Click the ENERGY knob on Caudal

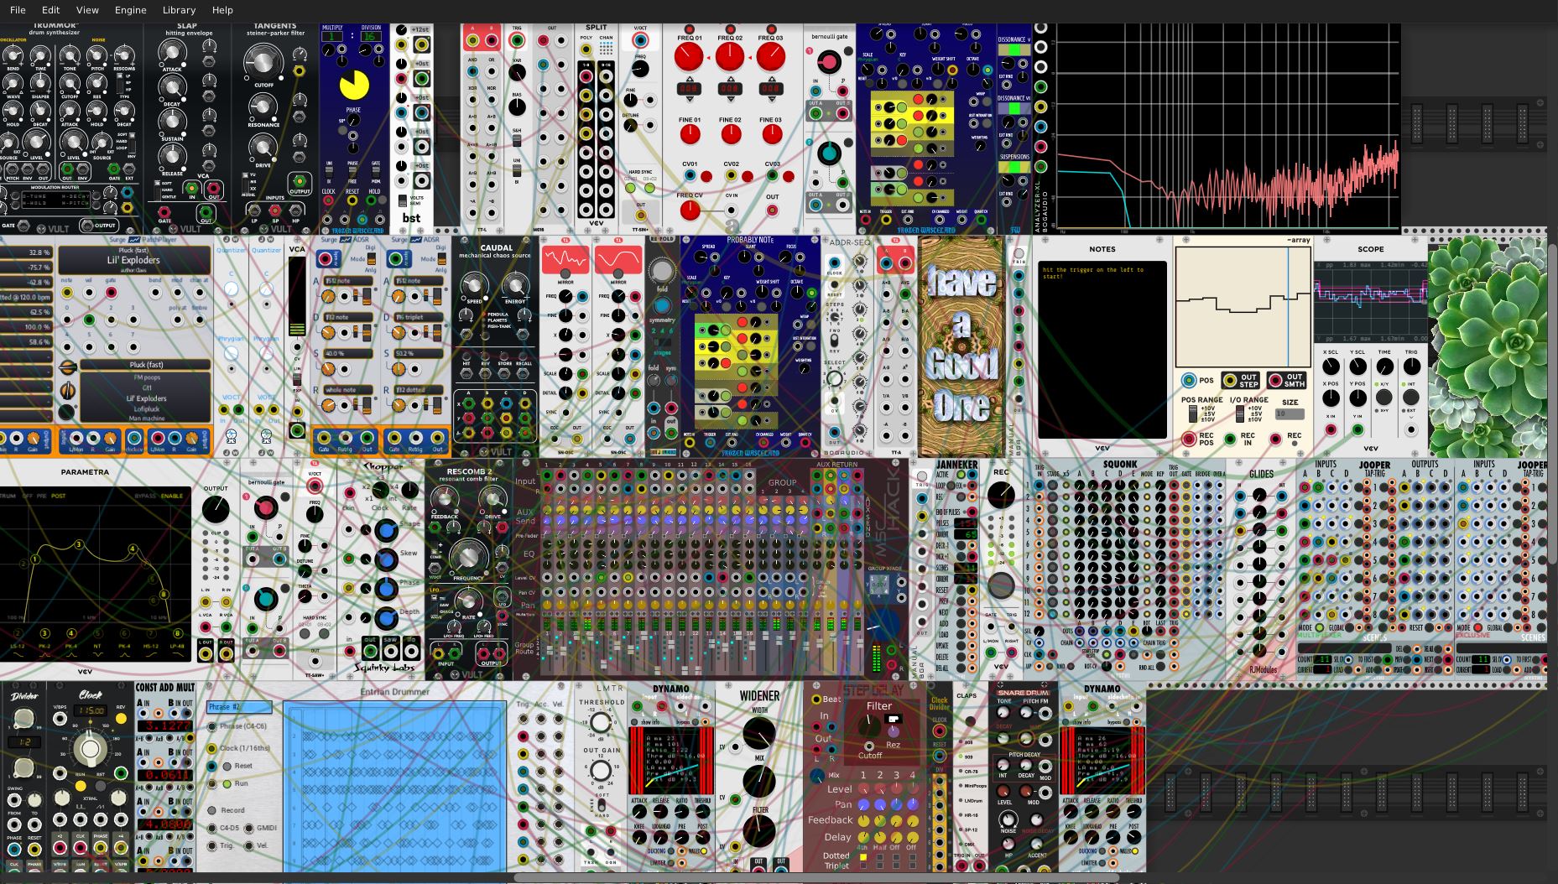[x=515, y=283]
